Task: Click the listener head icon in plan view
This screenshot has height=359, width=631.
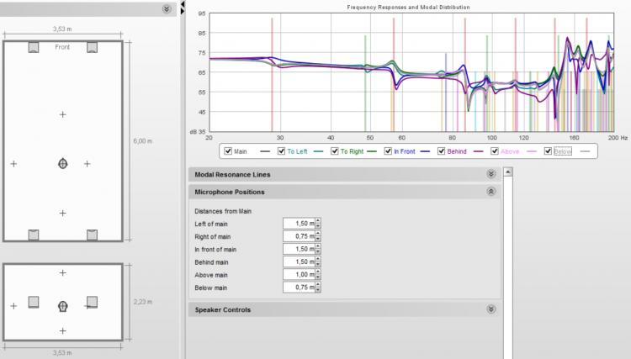Action: point(62,164)
